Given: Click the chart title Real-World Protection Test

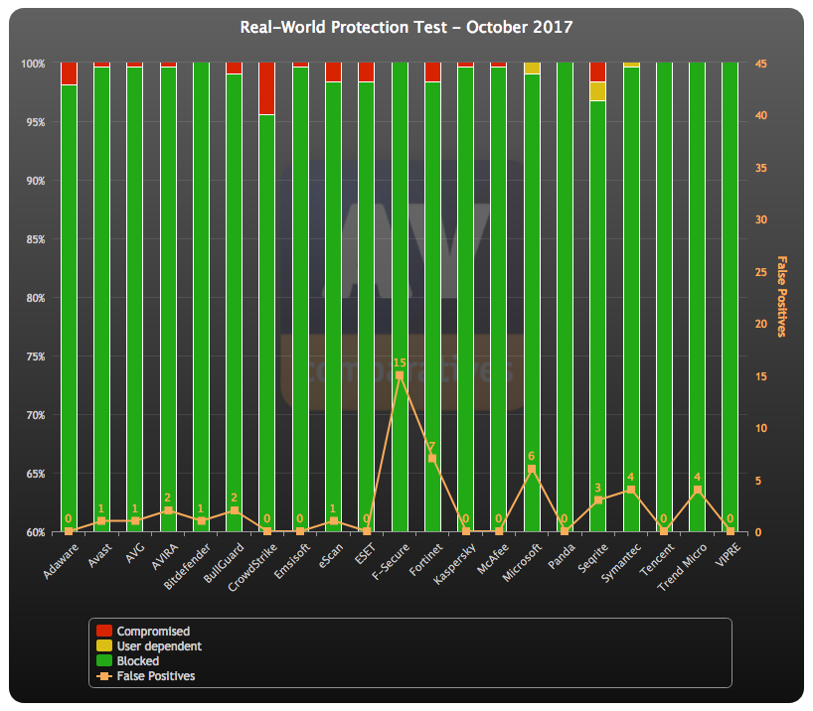Looking at the screenshot, I should point(406,27).
